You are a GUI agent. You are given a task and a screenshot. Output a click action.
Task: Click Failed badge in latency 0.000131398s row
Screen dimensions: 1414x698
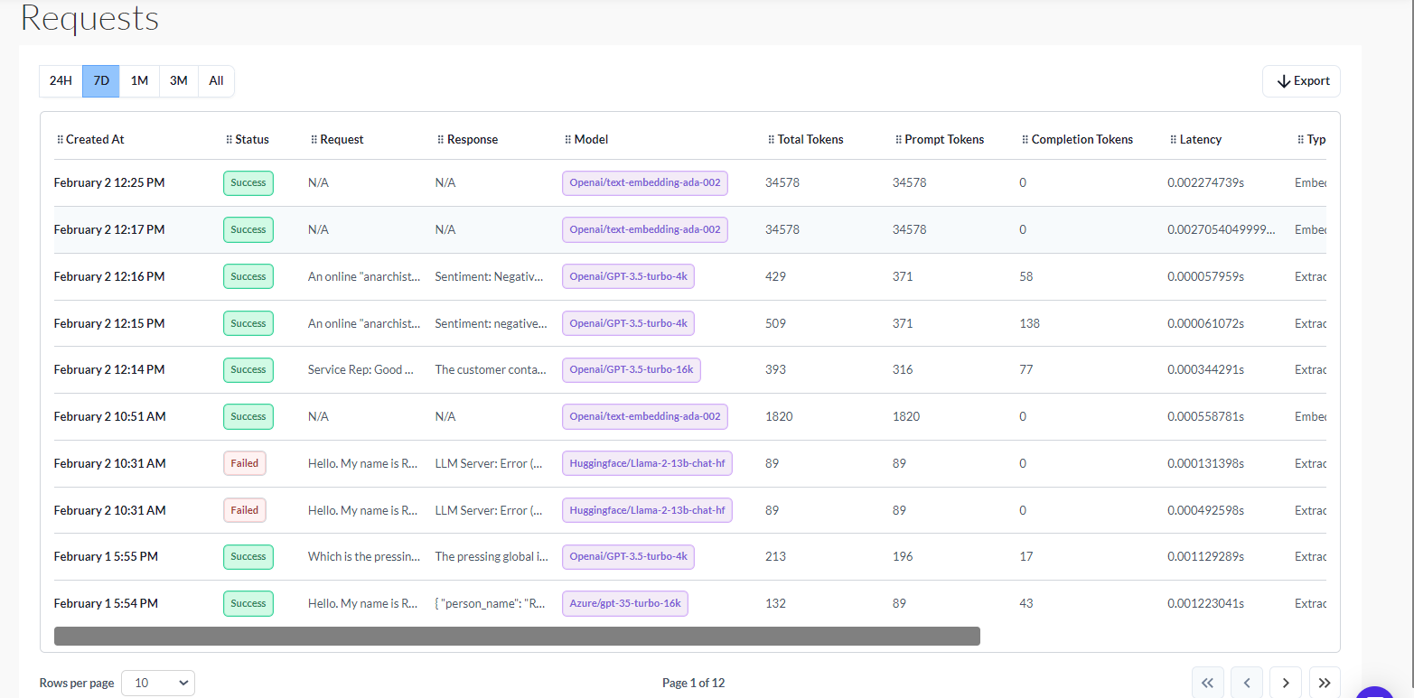pyautogui.click(x=245, y=463)
